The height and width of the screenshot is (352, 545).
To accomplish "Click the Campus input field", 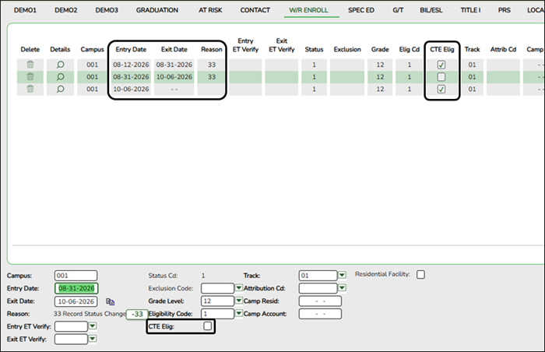I will pyautogui.click(x=76, y=276).
